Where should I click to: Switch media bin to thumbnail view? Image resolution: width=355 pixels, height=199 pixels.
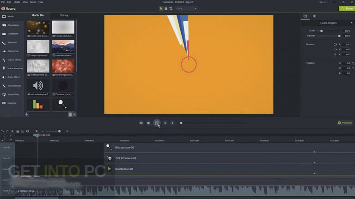(x=70, y=115)
